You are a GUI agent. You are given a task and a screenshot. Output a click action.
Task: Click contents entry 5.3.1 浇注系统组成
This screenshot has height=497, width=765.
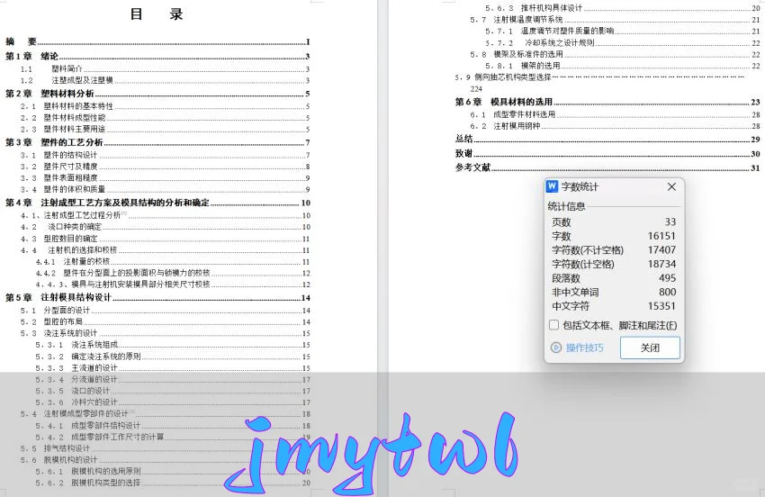point(173,345)
